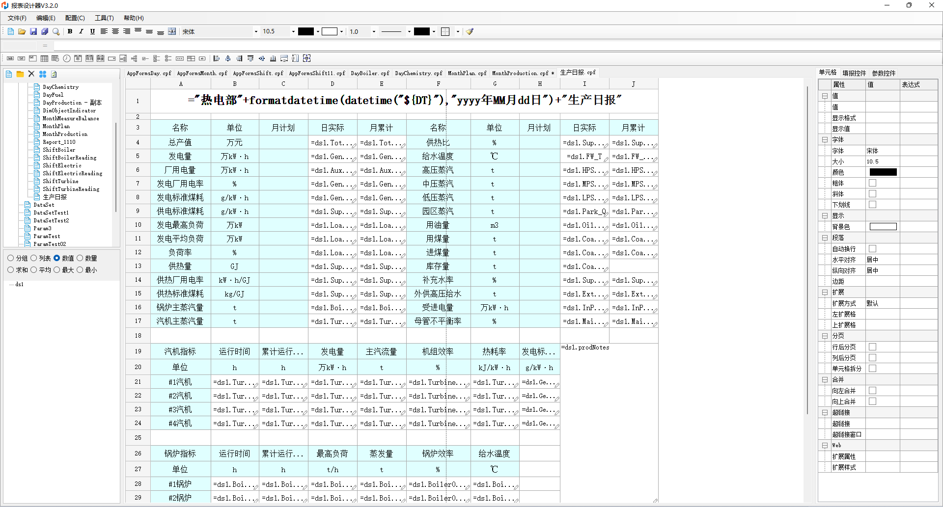
Task: Click the toolbar font color swatch
Action: pos(305,31)
